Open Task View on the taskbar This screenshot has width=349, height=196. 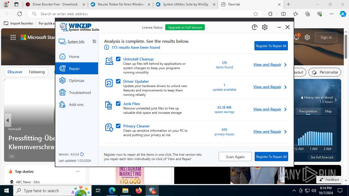tap(98, 191)
